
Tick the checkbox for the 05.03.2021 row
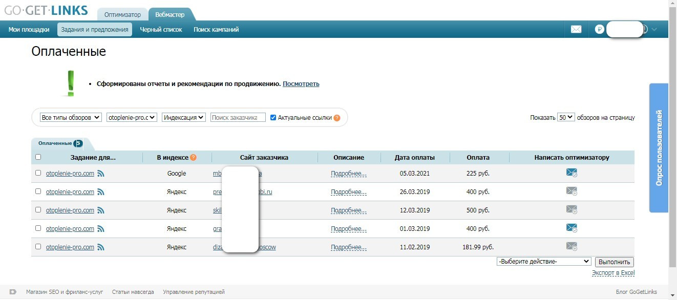38,173
